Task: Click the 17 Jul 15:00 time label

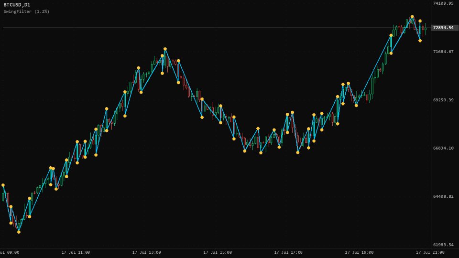Action: coord(218,252)
